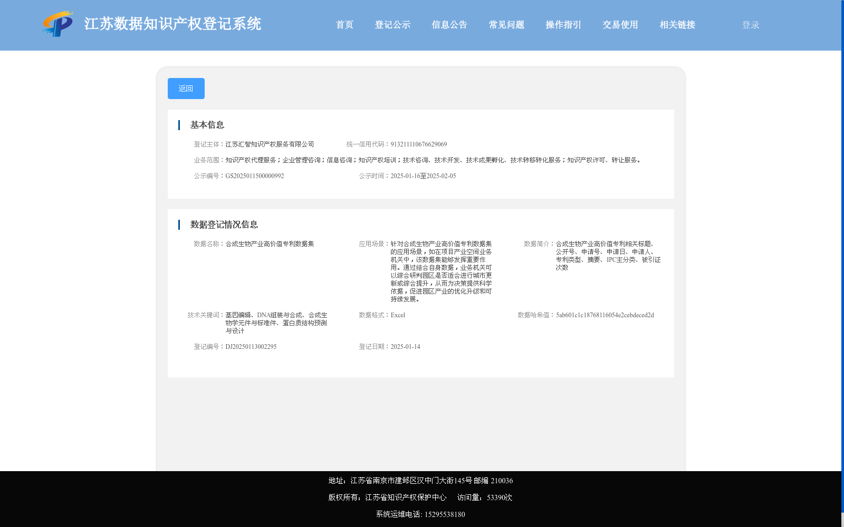Open the 首页 menu item
Image resolution: width=844 pixels, height=527 pixels.
coord(344,25)
